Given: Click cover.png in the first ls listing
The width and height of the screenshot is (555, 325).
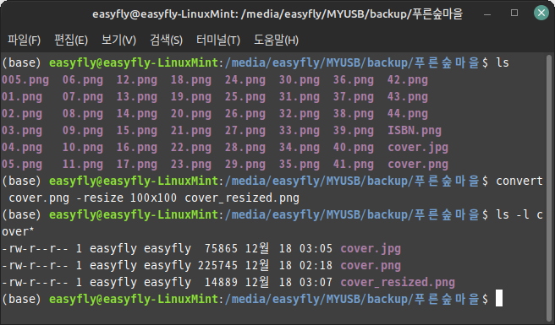Looking at the screenshot, I should [418, 165].
